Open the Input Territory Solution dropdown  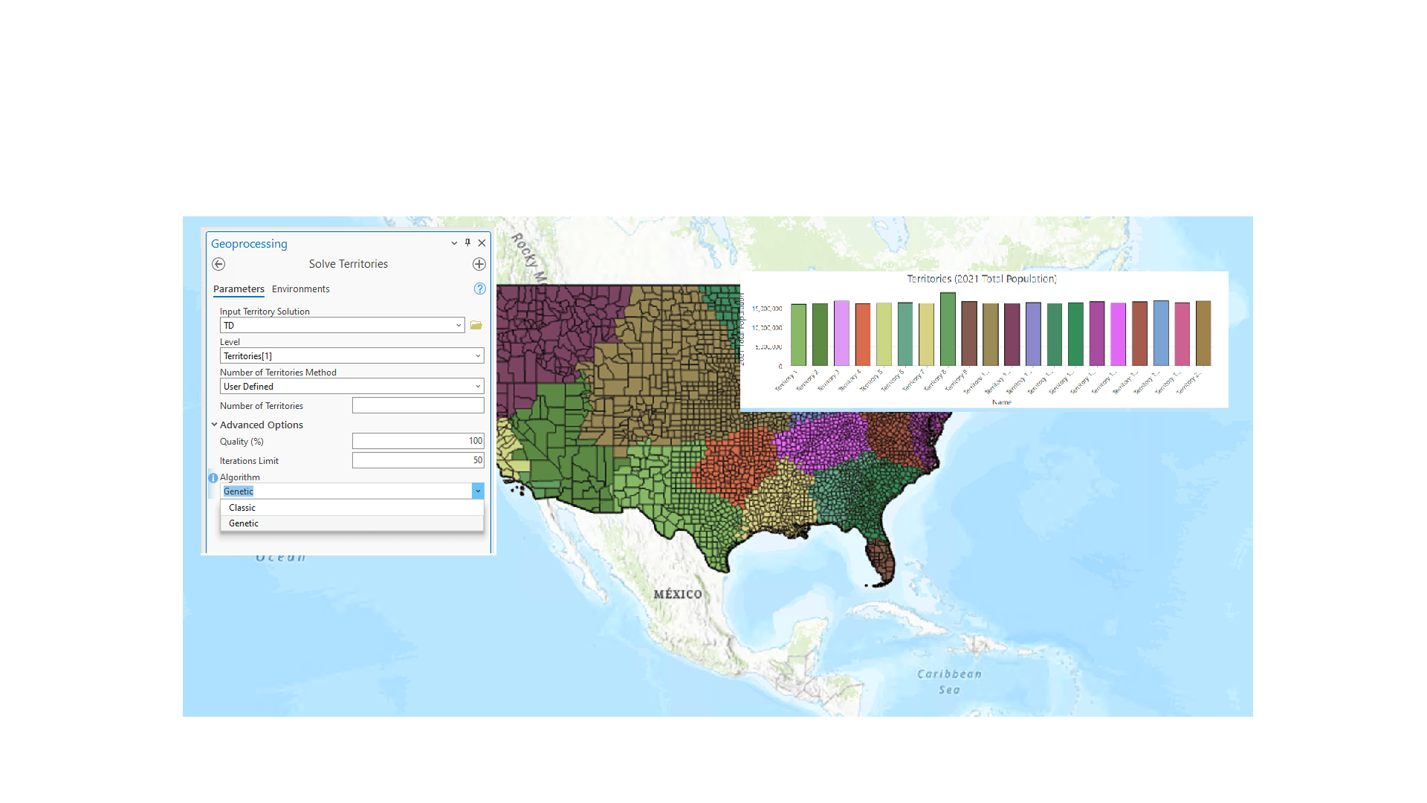458,325
